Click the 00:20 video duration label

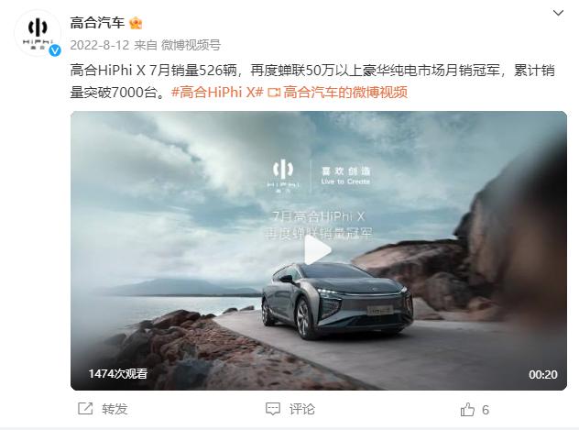tap(542, 374)
